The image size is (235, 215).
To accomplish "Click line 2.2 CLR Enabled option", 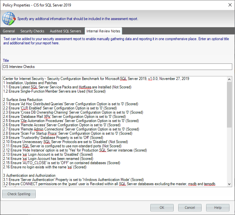I will [x=60, y=108].
